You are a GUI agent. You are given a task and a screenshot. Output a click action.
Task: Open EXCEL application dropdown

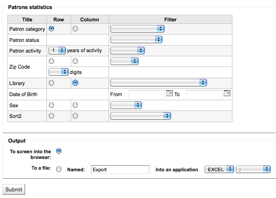pos(219,170)
